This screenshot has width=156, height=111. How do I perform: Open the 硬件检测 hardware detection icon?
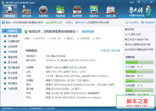pos(10,9)
